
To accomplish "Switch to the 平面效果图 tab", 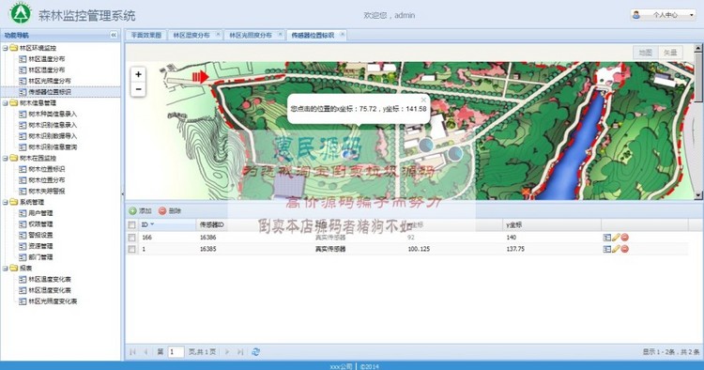I will click(145, 35).
